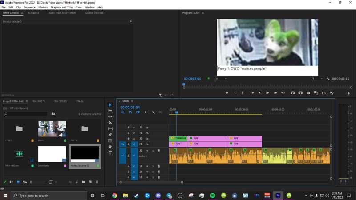The image size is (356, 200).
Task: Add marker in Program monitor
Action: (x=227, y=93)
